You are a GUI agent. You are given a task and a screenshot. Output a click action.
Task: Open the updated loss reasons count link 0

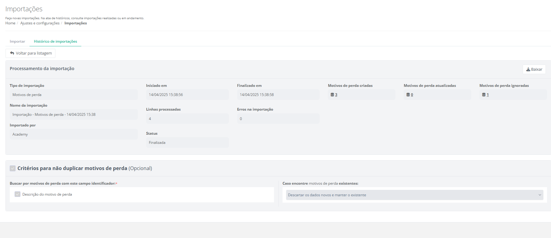(x=412, y=95)
